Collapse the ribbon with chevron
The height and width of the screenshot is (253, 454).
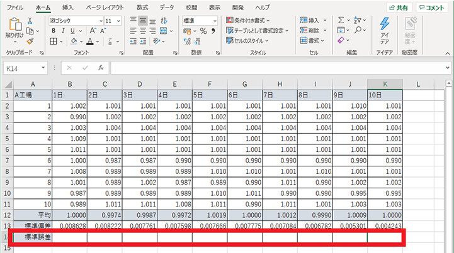(x=448, y=53)
